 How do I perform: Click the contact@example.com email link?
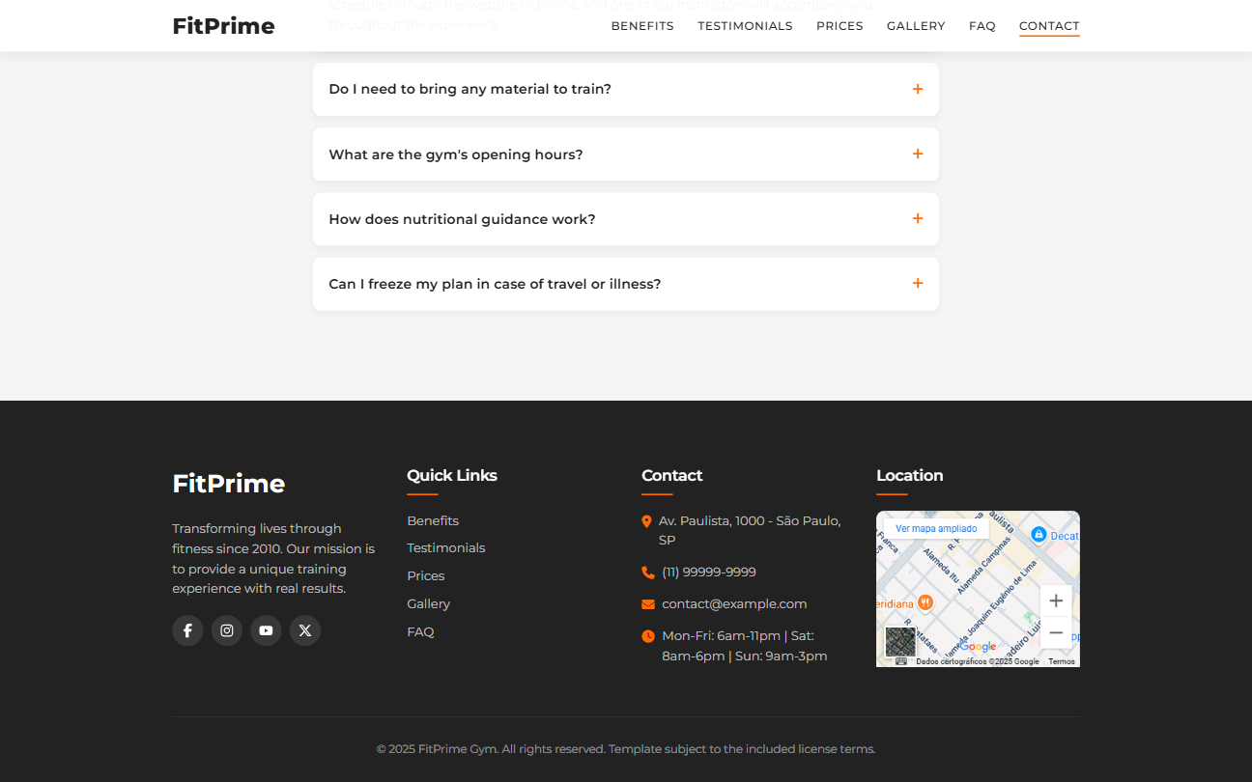pyautogui.click(x=734, y=604)
